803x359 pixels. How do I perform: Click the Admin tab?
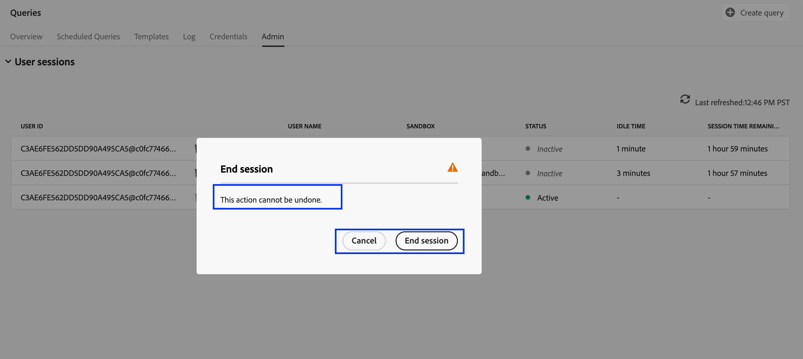[x=273, y=37]
